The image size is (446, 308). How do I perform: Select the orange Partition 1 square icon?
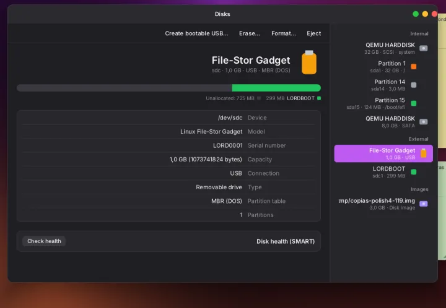click(x=414, y=66)
